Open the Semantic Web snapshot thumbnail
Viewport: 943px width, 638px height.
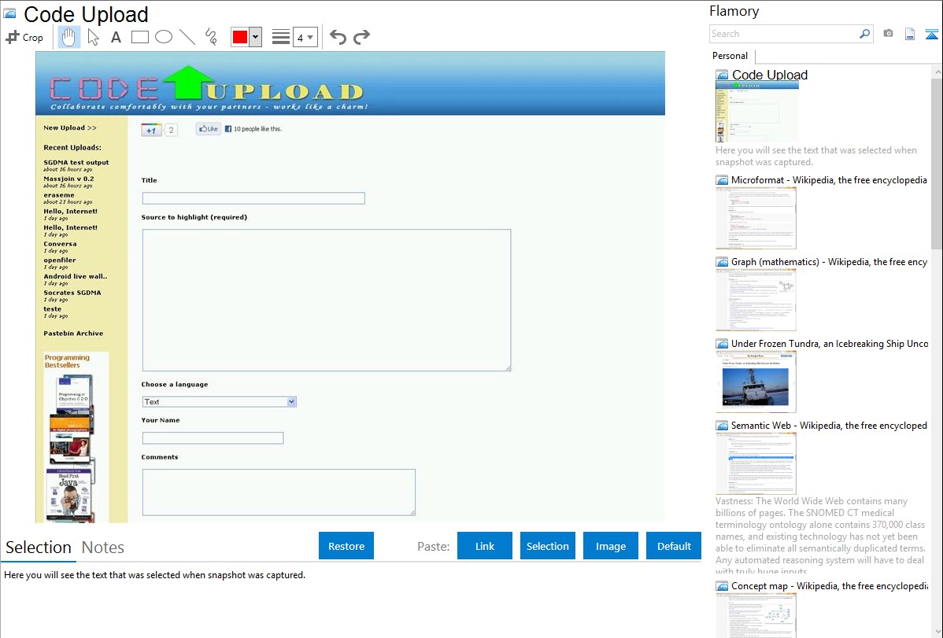(756, 463)
